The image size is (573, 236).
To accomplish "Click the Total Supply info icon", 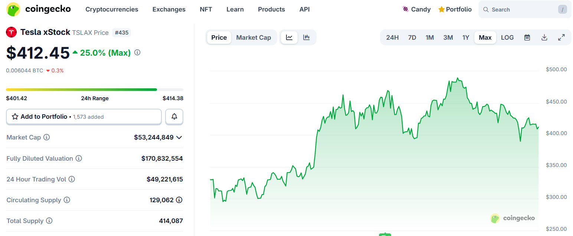I will pyautogui.click(x=49, y=221).
